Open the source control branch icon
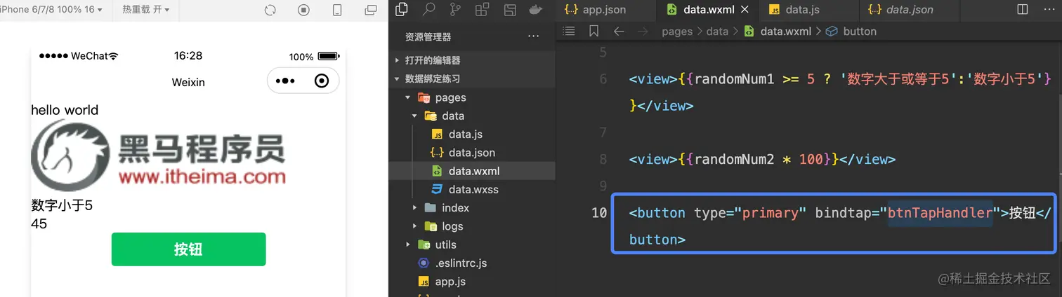This screenshot has height=297, width=1062. (455, 10)
